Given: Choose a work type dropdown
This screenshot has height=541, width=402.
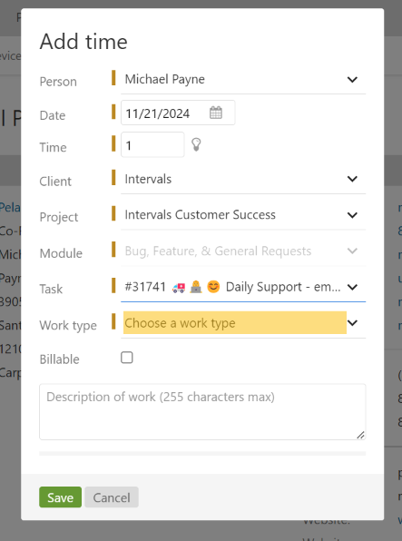Looking at the screenshot, I should coord(243,323).
